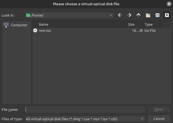Switch to list view mode
This screenshot has height=123, width=173.
coord(157,15)
